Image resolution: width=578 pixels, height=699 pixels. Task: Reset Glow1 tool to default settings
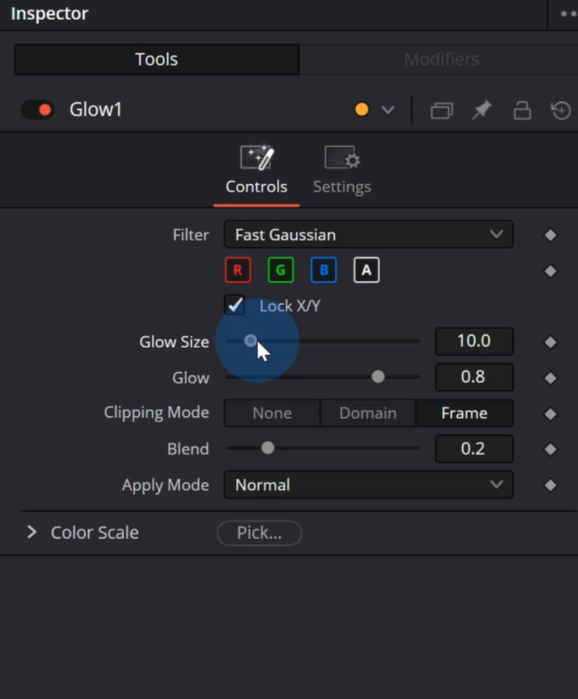561,110
